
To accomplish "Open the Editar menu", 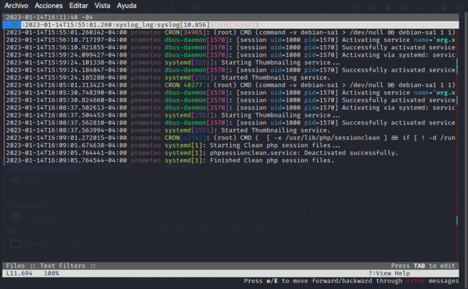I will click(x=79, y=5).
